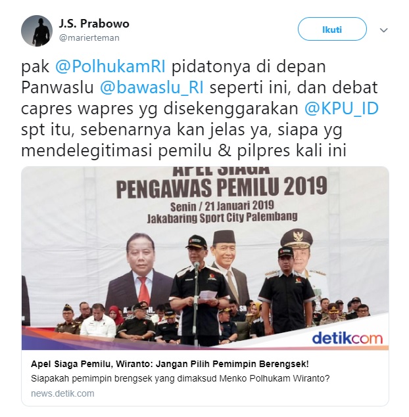Click the 'Panwaslu' word in tweet text
409x417 pixels.
point(57,87)
